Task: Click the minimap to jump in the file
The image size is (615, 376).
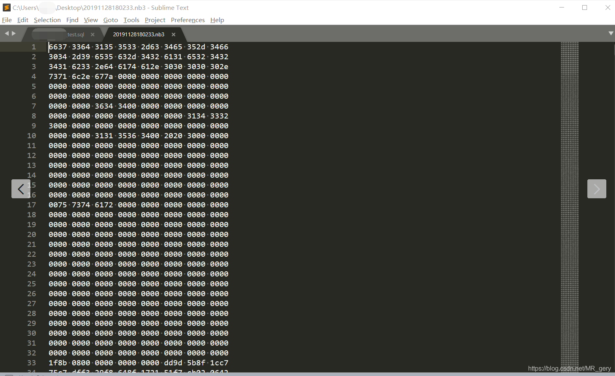Action: click(x=568, y=158)
